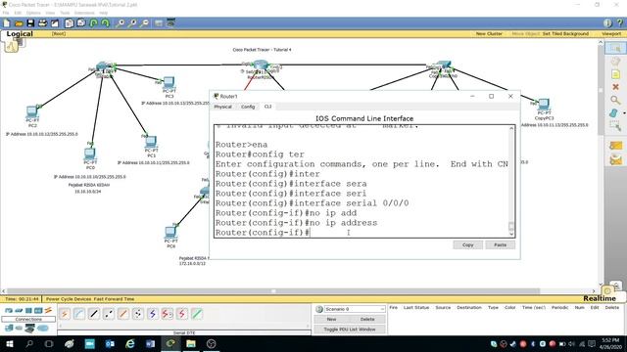Open Word from Windows taskbar

click(150, 343)
